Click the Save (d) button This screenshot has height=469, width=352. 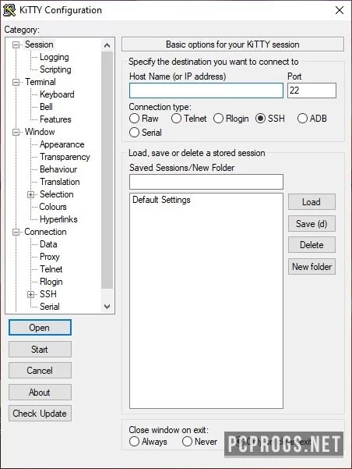click(312, 224)
